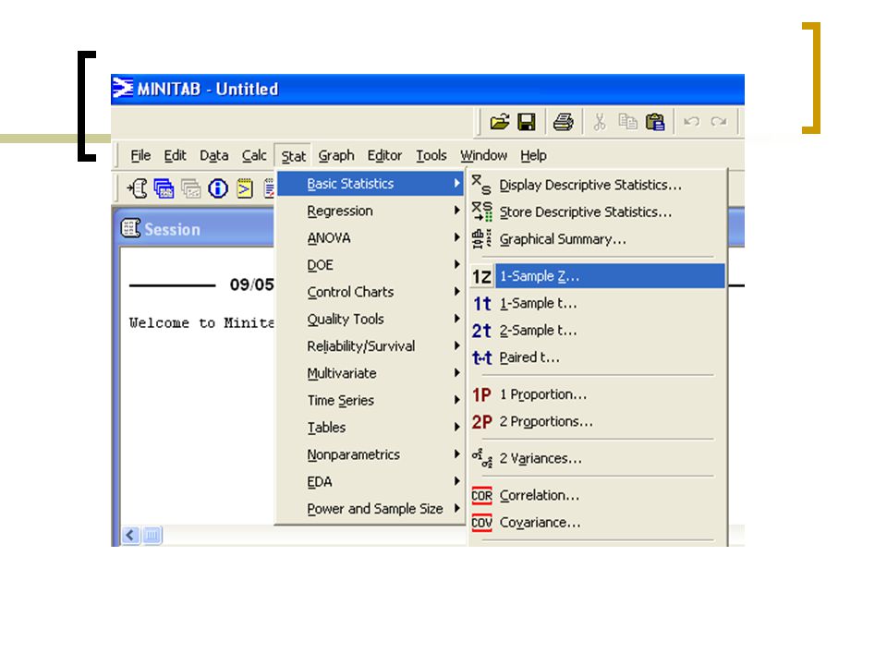Open the Calc menu

[254, 155]
